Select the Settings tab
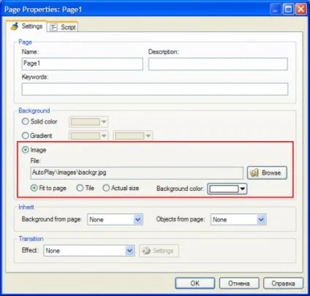Screen dimensions: 310x296 click(x=26, y=26)
